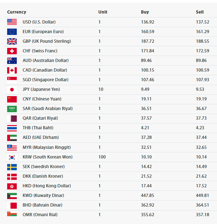
Task: Click the United States flag icon
Action: [12, 22]
